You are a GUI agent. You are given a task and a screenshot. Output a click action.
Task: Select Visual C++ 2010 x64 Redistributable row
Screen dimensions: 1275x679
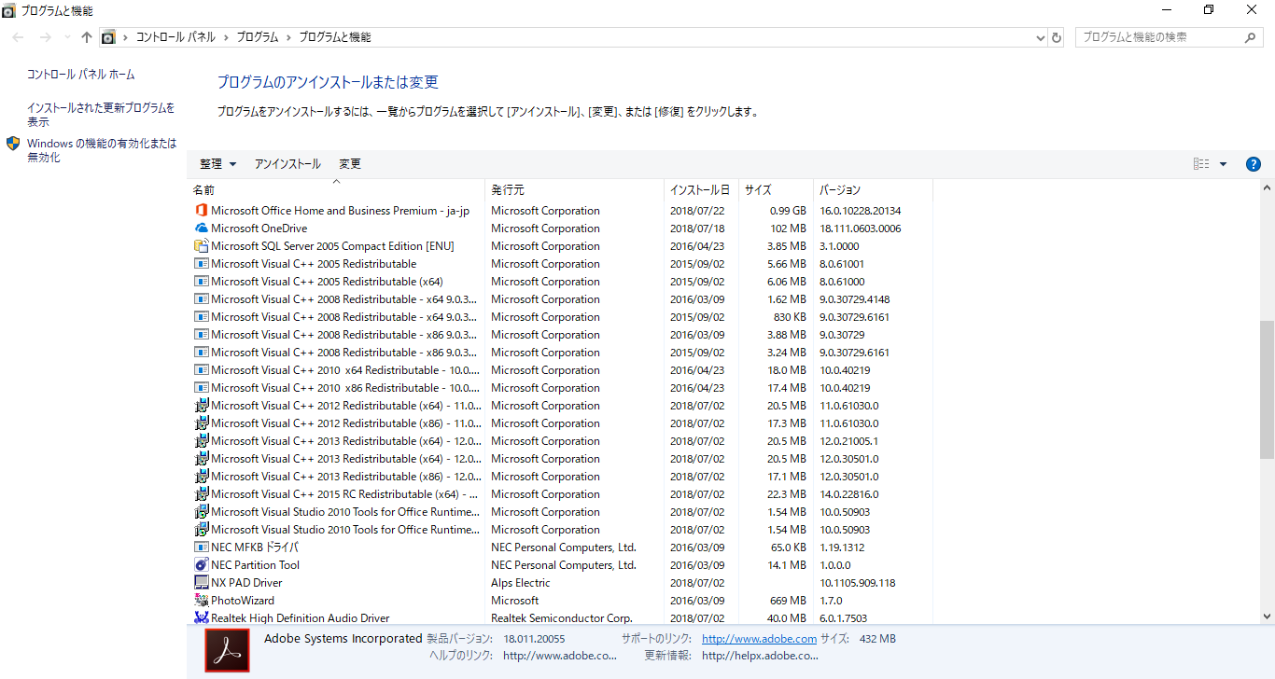coord(560,370)
